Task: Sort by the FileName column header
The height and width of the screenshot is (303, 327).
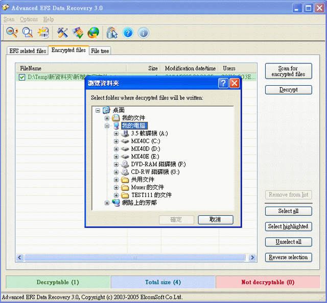Action: coord(72,68)
